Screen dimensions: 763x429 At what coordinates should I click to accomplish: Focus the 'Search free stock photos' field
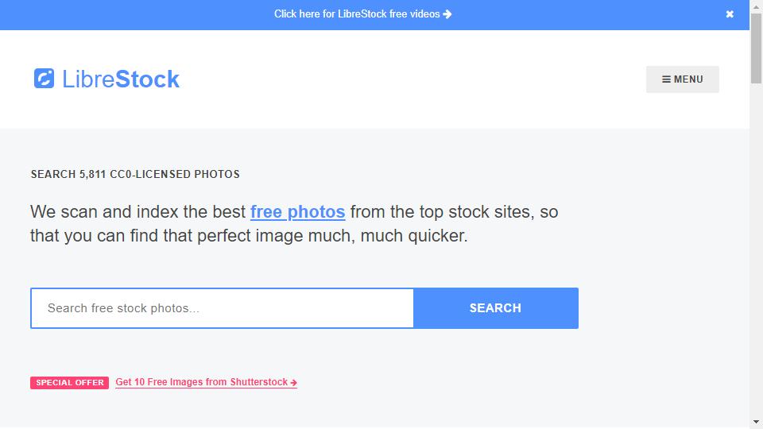click(222, 308)
